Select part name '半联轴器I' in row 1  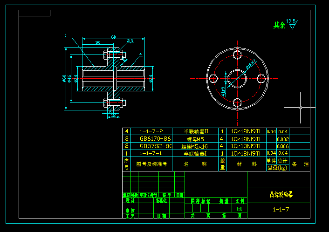click(195, 154)
